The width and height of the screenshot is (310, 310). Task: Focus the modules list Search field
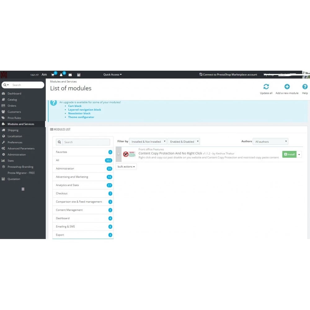86,142
